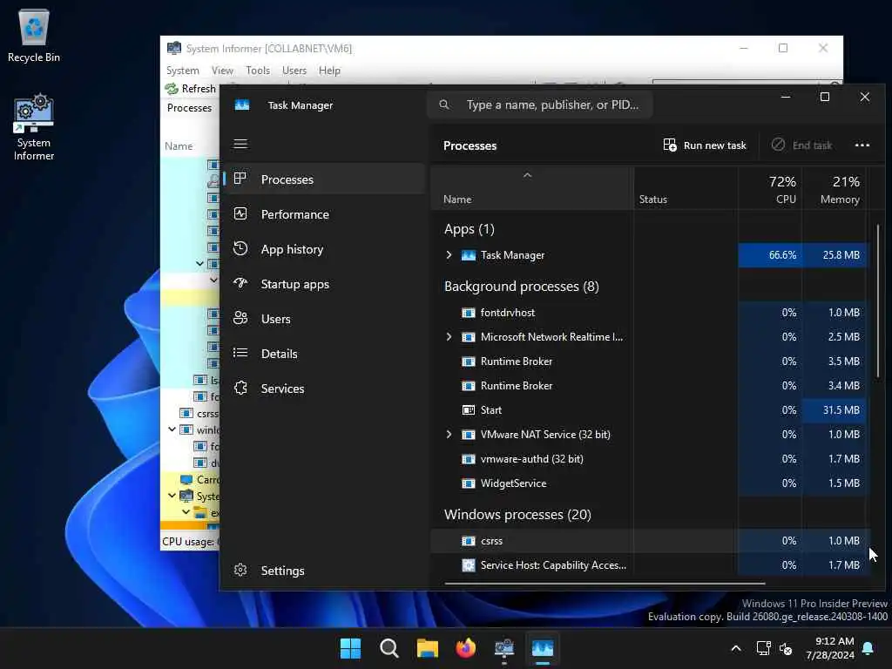Click the horizontal scrollbar of process list
Viewport: 892px width, 669px height.
(605, 583)
